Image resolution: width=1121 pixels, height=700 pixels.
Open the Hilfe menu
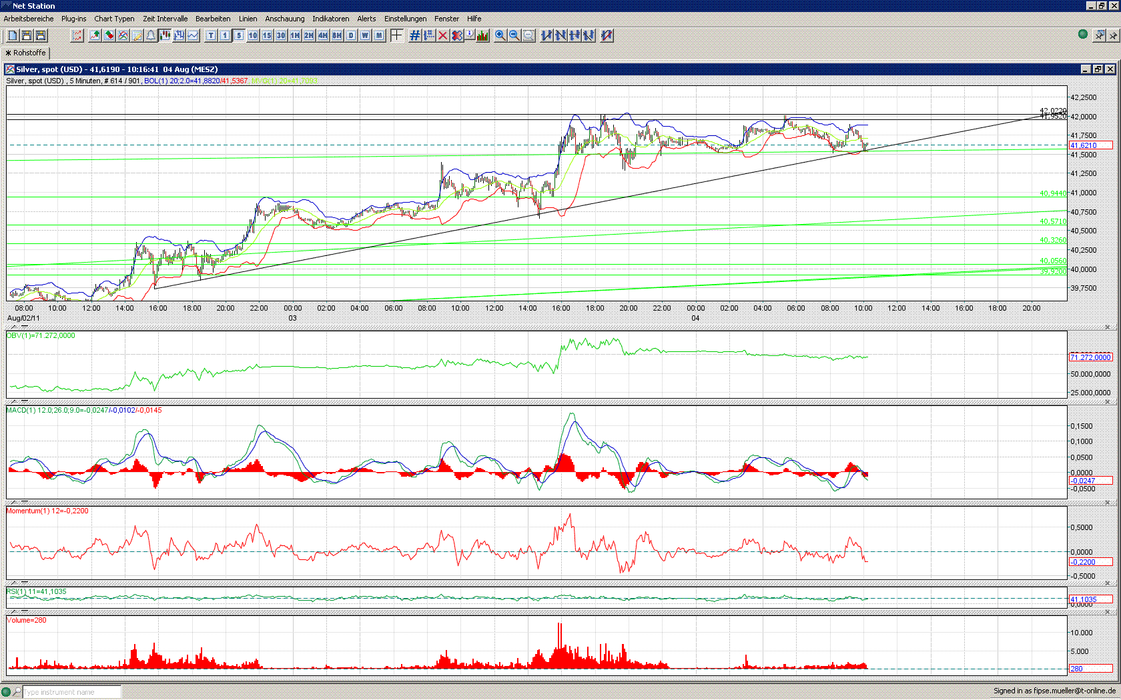click(474, 19)
